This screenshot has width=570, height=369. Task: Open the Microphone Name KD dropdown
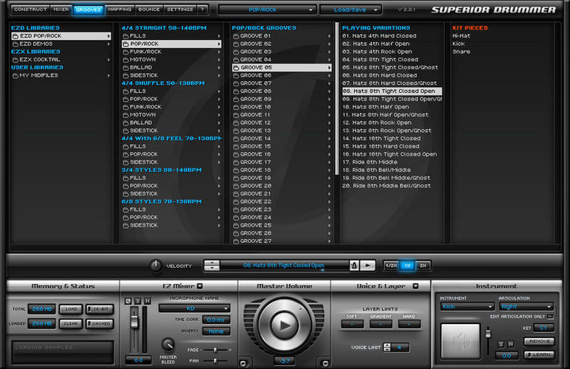tap(194, 308)
